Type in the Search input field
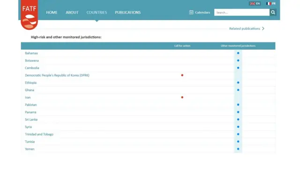Viewport: 300px width, 187px height. (x=241, y=13)
